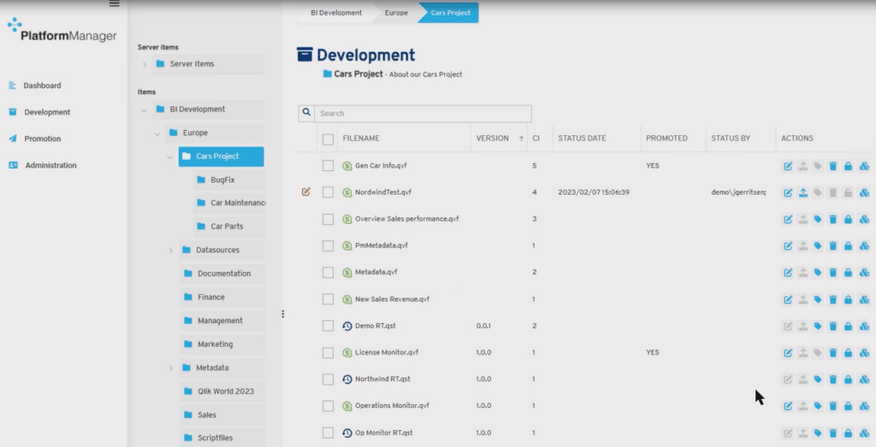This screenshot has width=876, height=447.
Task: Open the hamburger menu at top
Action: pyautogui.click(x=115, y=4)
